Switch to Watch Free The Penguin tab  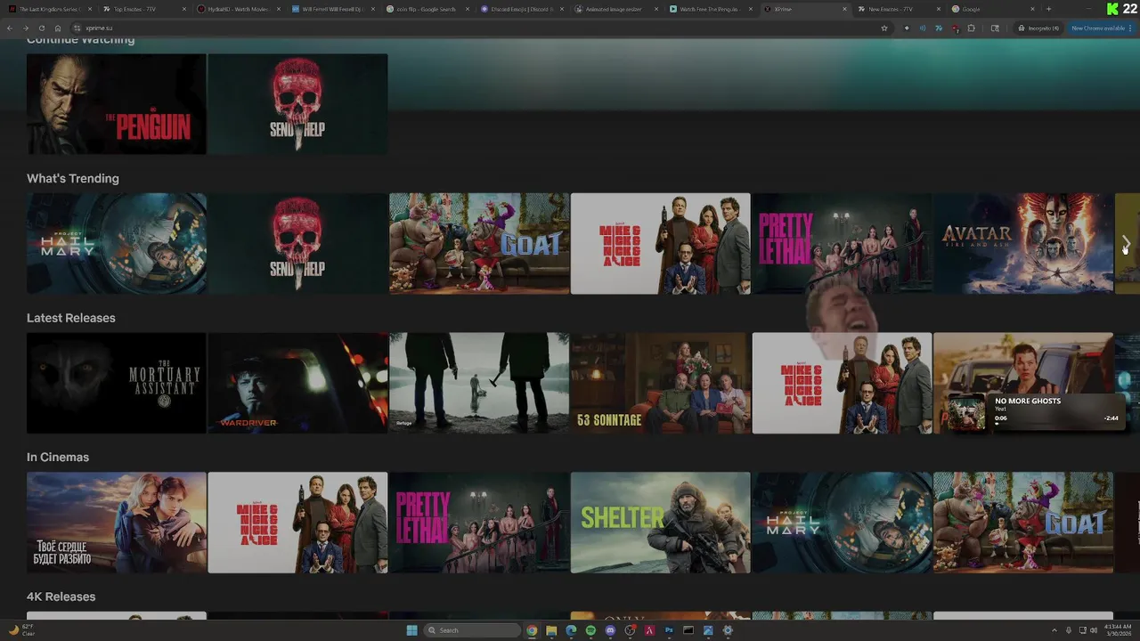pos(709,9)
